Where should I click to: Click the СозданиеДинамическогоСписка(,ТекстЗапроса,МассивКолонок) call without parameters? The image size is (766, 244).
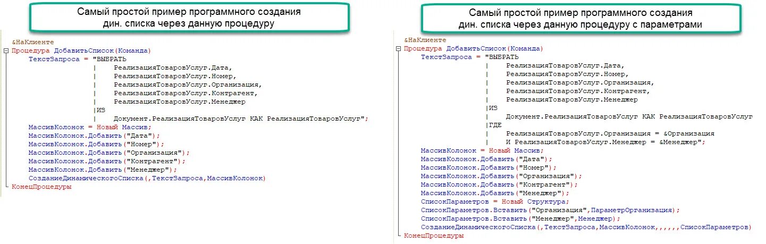147,178
